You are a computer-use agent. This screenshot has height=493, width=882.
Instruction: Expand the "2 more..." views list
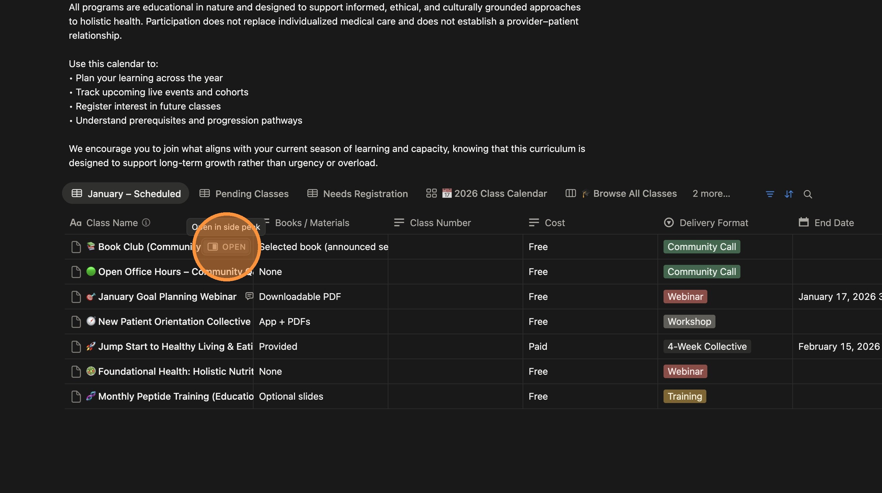(x=711, y=193)
